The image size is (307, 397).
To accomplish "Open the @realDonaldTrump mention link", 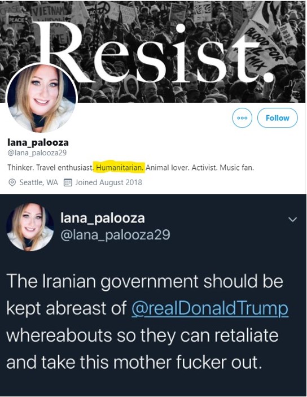I will [x=210, y=308].
